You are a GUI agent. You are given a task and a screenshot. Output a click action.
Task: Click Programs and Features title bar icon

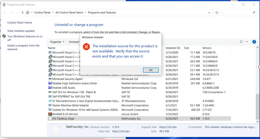click(x=4, y=5)
